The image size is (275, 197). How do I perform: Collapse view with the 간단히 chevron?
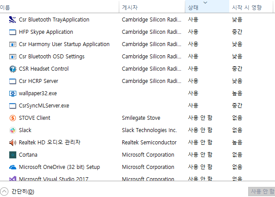pos(4,191)
